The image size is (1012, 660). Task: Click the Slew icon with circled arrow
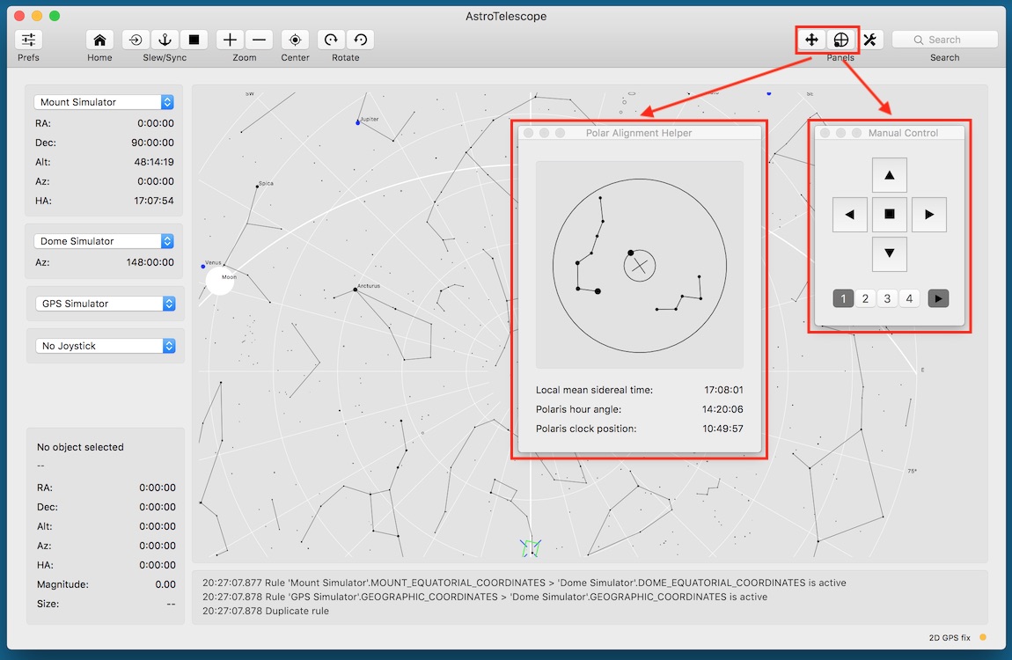[x=136, y=40]
